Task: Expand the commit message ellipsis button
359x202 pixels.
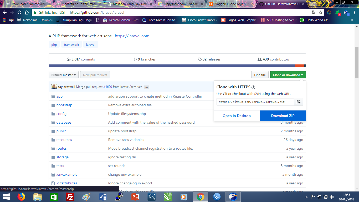Action: [147, 87]
